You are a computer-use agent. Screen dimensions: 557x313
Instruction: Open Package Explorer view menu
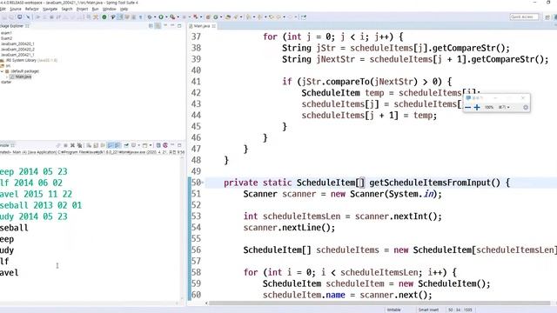[165, 26]
